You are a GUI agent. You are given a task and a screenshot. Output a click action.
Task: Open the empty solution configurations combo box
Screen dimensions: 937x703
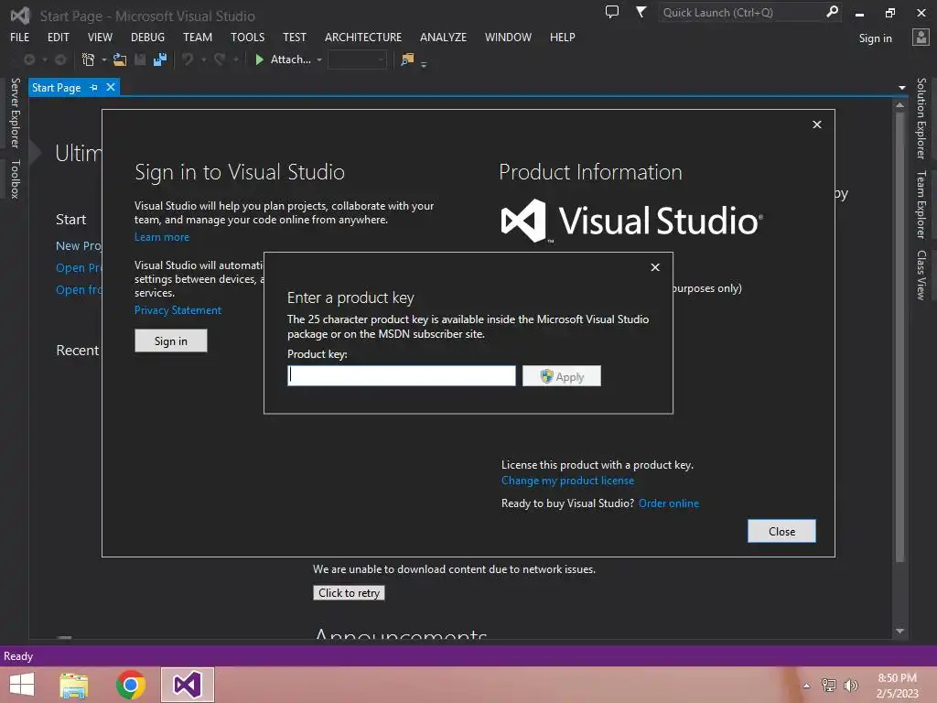click(358, 59)
